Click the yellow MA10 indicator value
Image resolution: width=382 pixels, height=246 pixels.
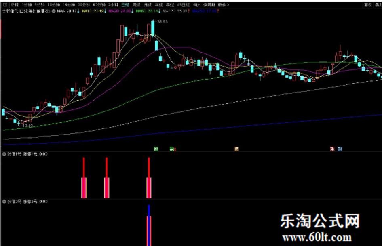click(x=93, y=11)
